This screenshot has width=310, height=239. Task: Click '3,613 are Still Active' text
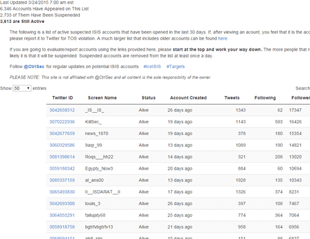[x=22, y=22]
